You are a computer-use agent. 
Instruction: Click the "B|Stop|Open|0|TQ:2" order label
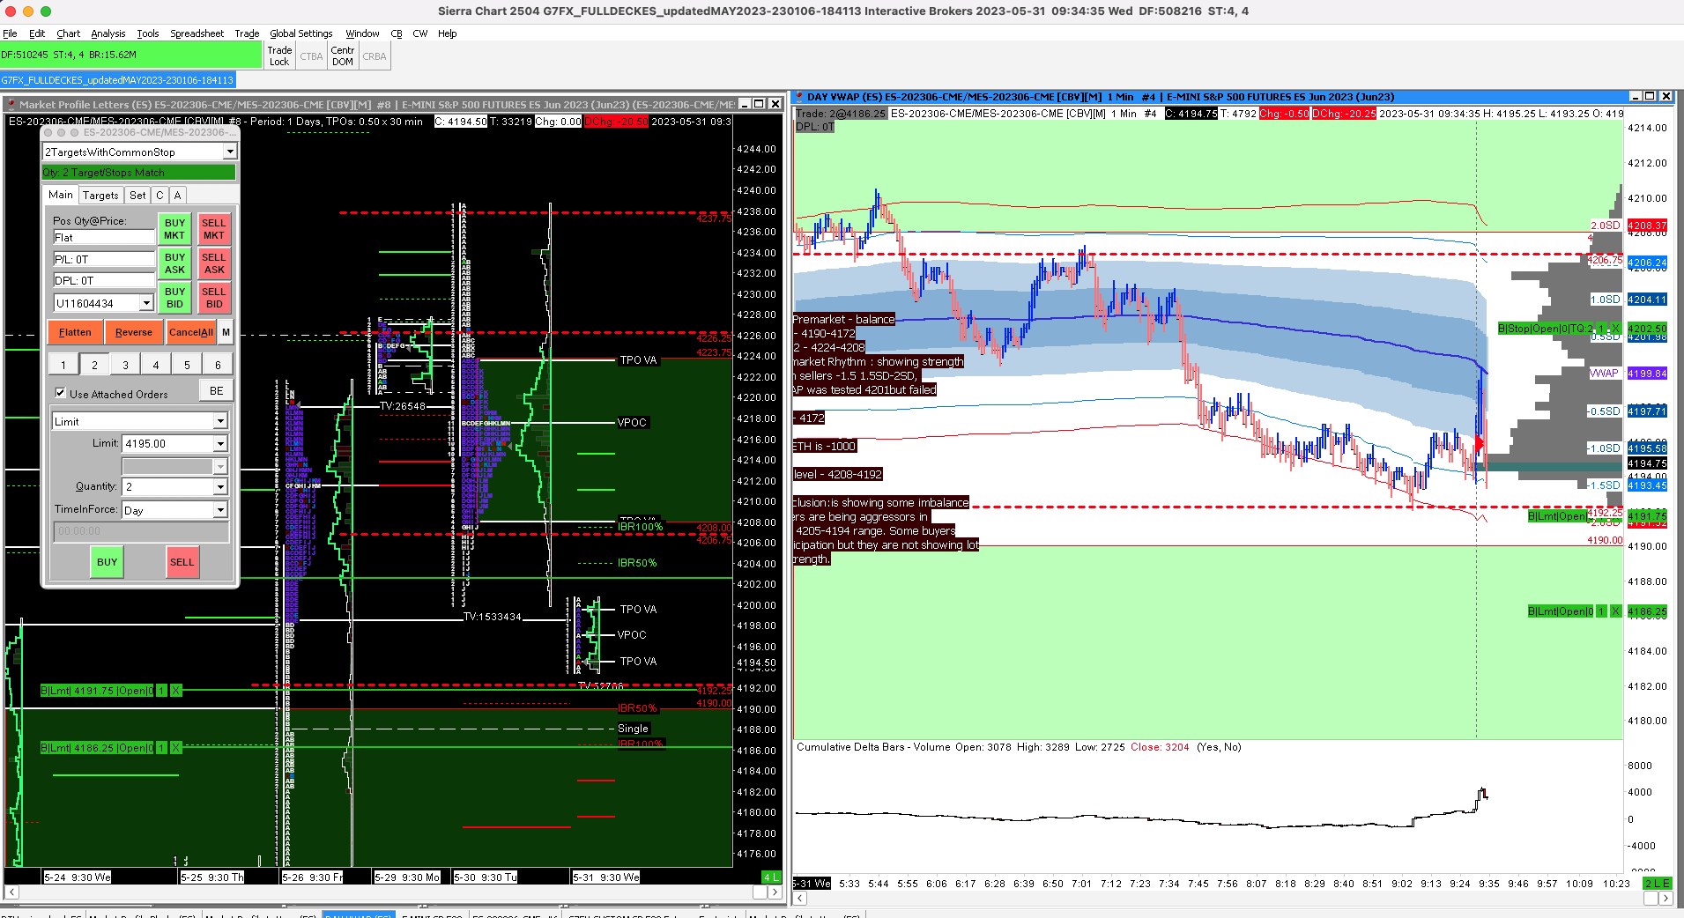(x=1546, y=329)
